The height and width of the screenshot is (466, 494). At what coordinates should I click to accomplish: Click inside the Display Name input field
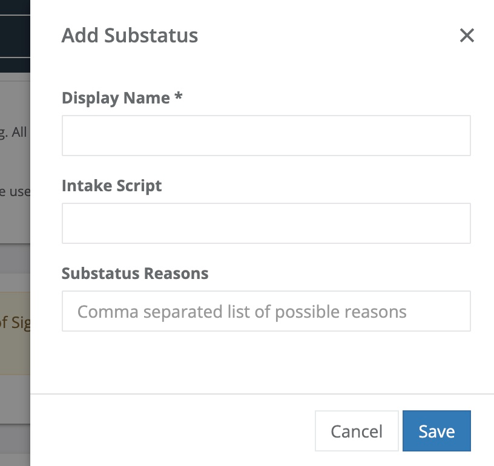[x=266, y=136]
